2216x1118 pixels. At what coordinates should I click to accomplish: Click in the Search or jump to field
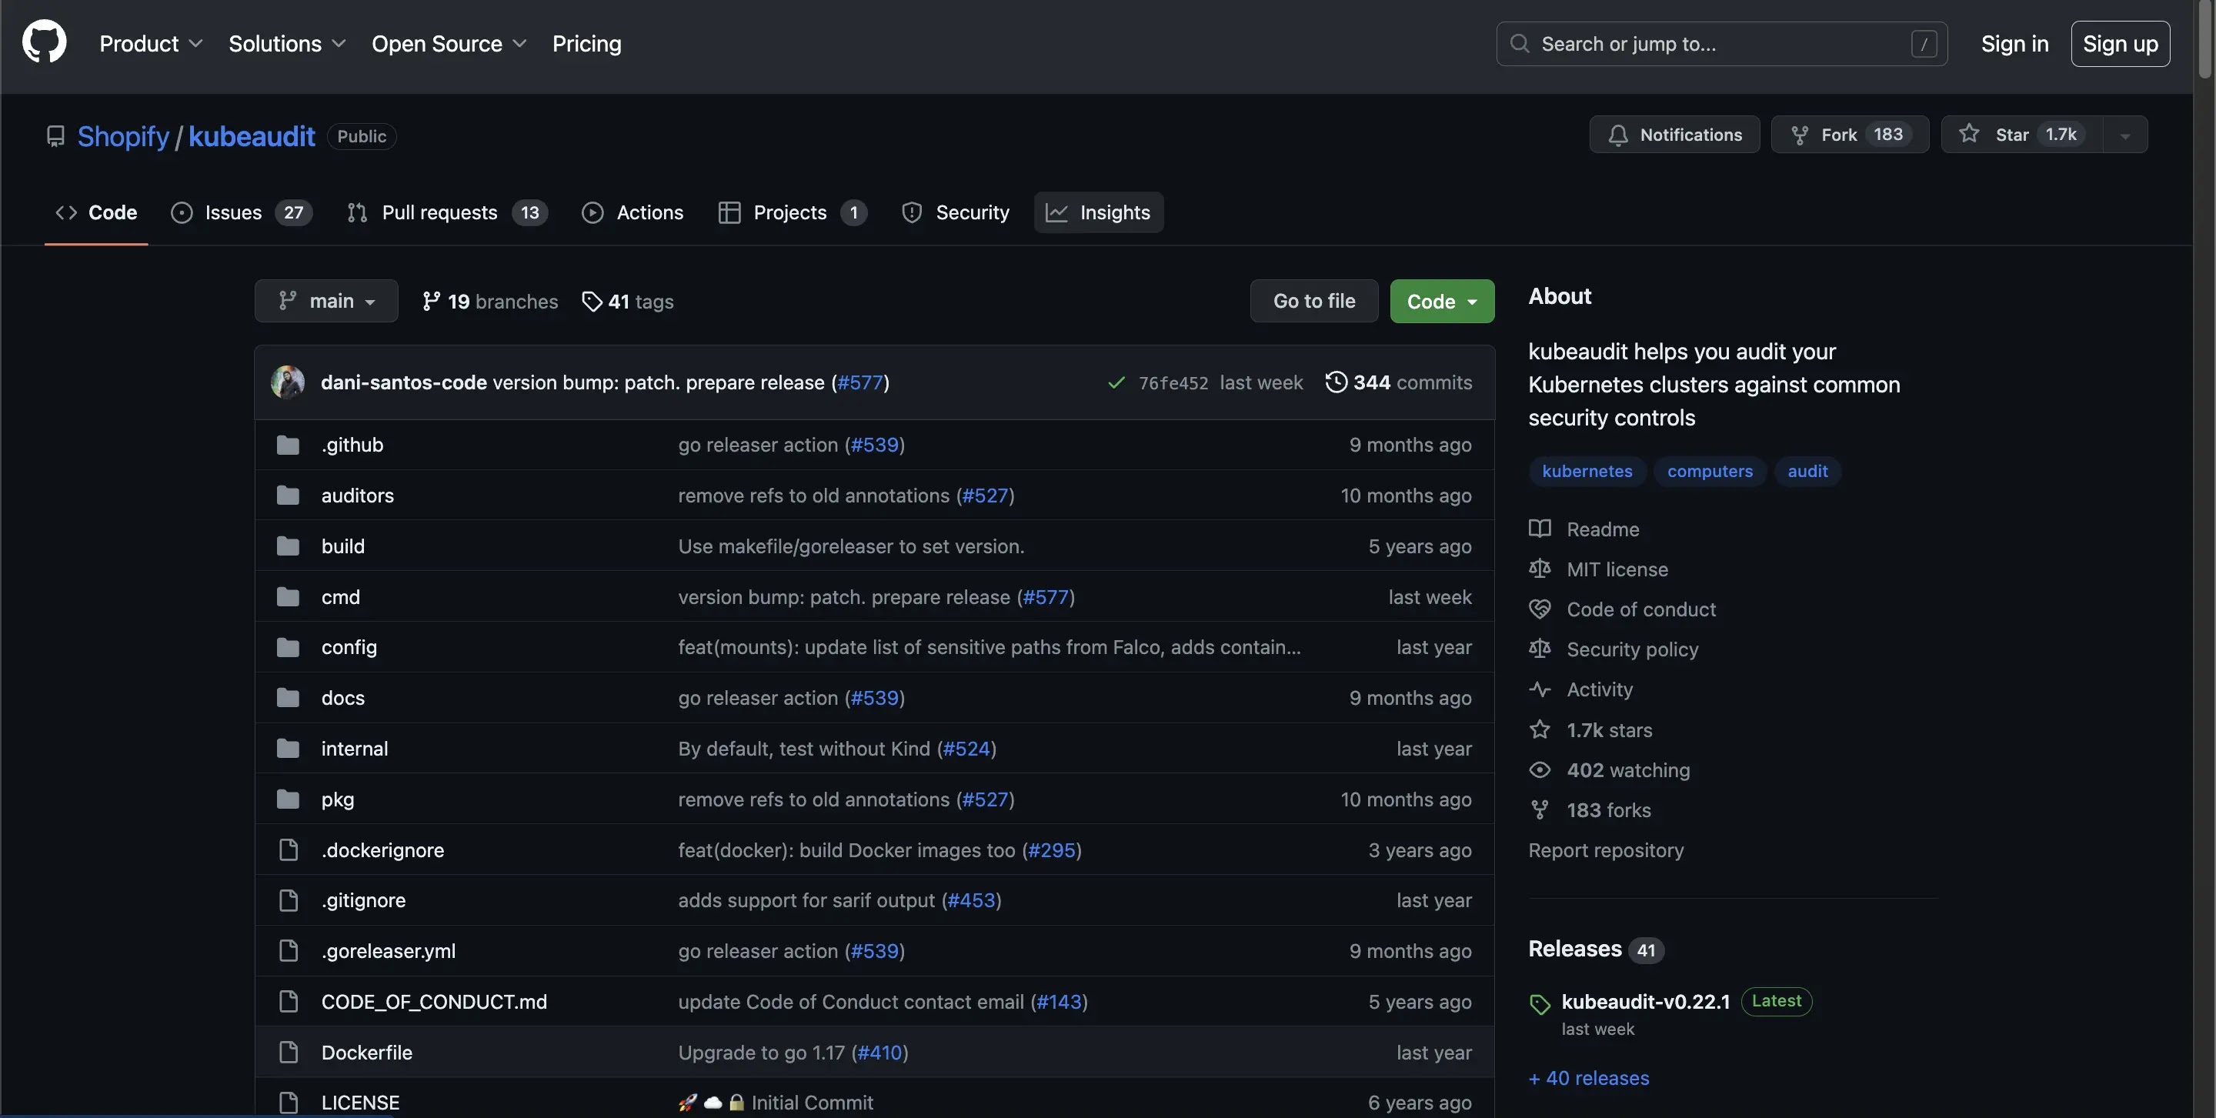(x=1722, y=43)
